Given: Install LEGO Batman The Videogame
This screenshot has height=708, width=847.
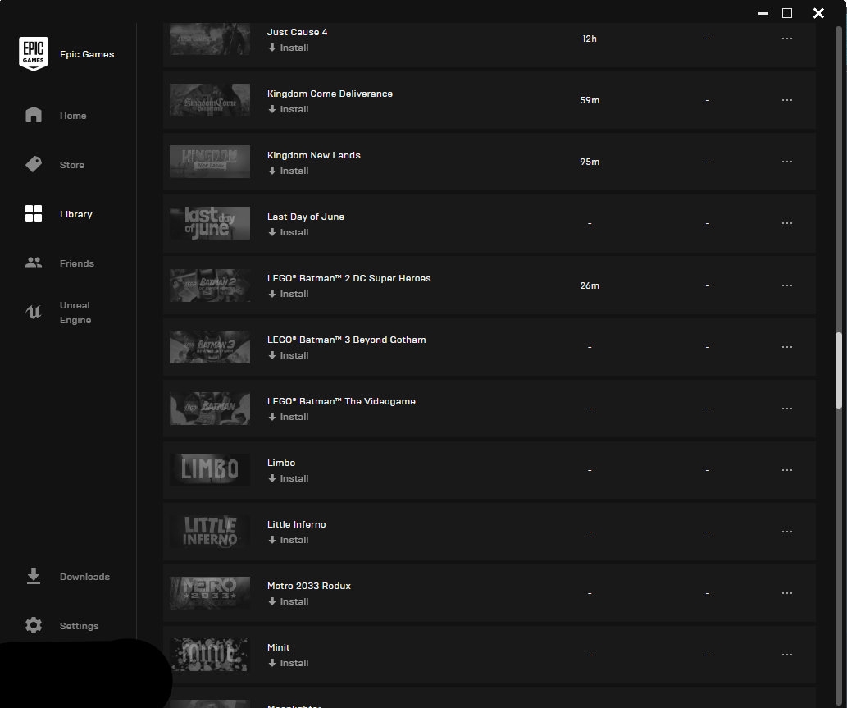Looking at the screenshot, I should (289, 418).
